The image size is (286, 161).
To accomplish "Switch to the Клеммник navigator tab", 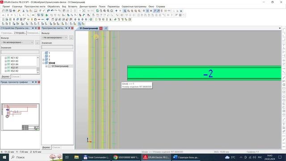I will point(33,33).
